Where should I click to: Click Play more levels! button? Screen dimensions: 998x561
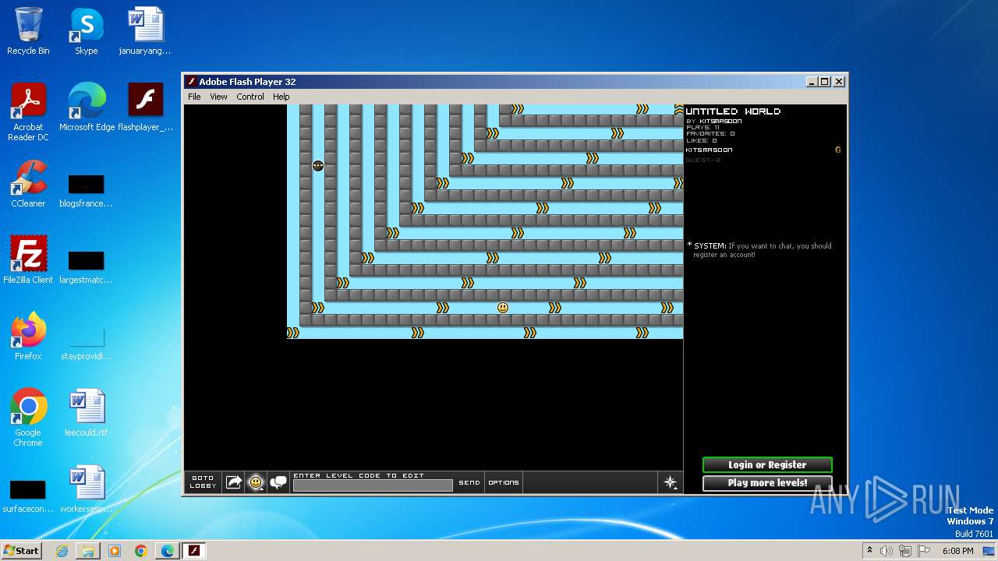(767, 483)
